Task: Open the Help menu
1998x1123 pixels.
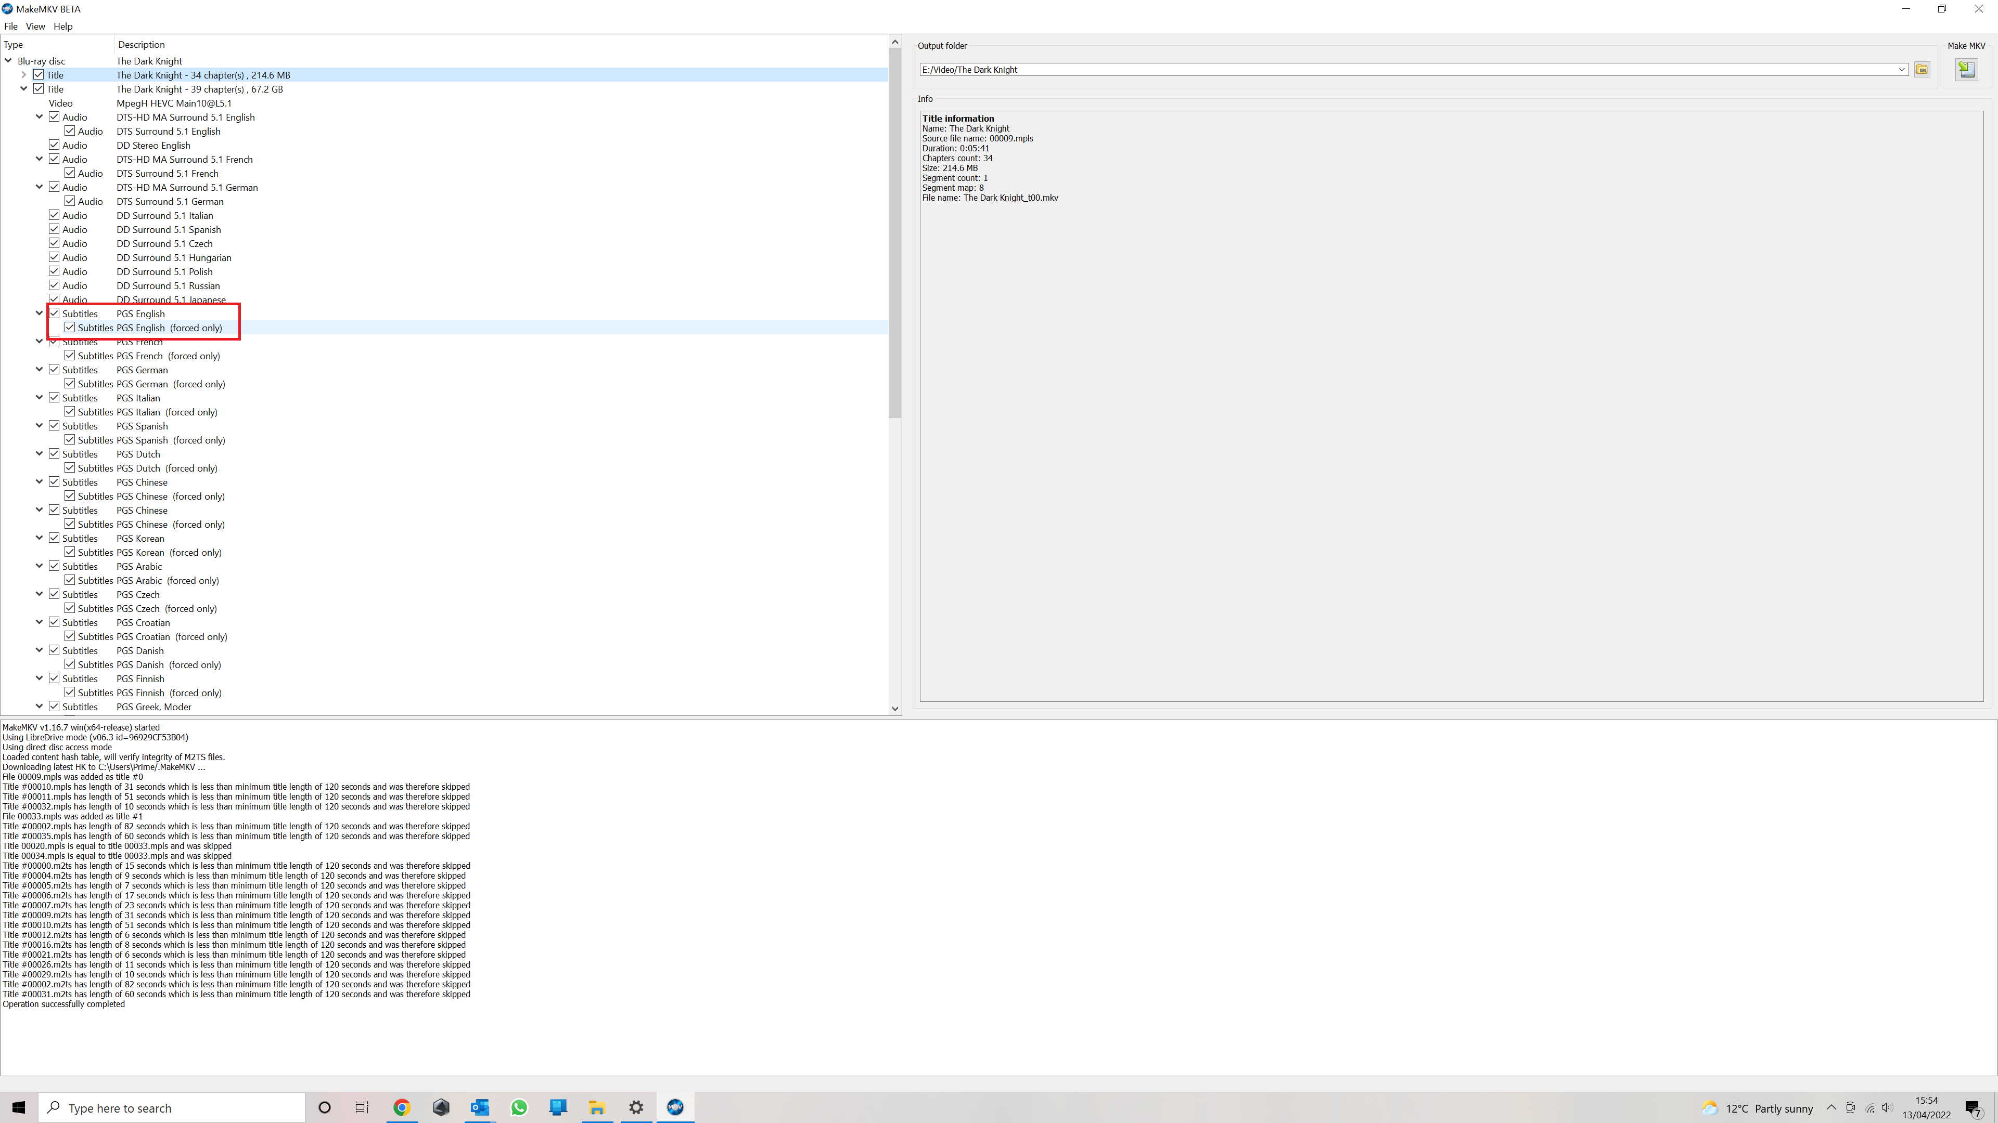Action: [63, 27]
